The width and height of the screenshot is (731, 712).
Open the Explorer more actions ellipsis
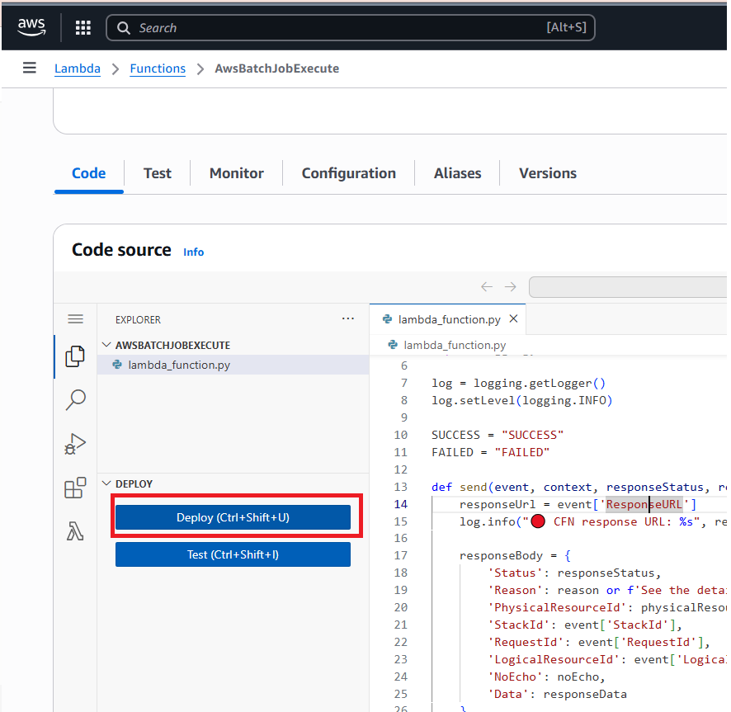point(348,319)
